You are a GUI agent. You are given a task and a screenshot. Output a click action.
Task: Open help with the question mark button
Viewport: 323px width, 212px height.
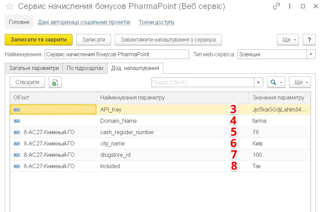click(x=309, y=39)
